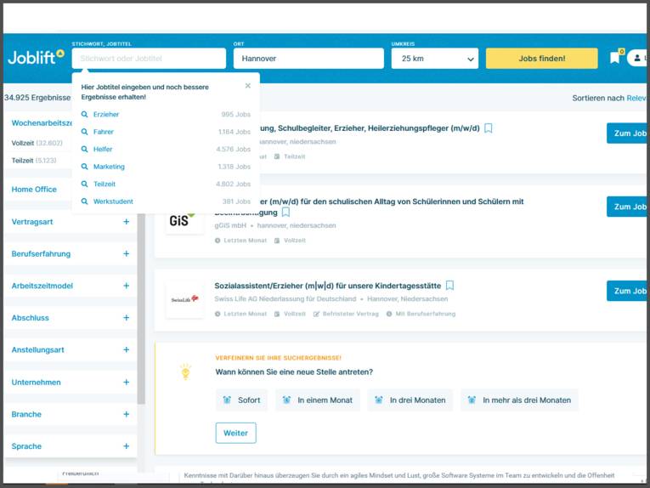Choose the Teilzeit working hours filter
Viewport: 650px width, 488px height.
point(22,160)
